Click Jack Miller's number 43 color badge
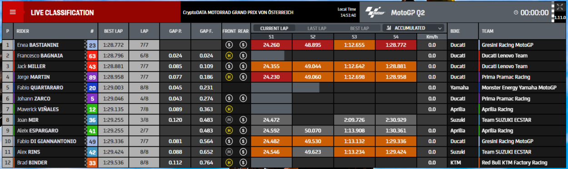 pyautogui.click(x=92, y=66)
